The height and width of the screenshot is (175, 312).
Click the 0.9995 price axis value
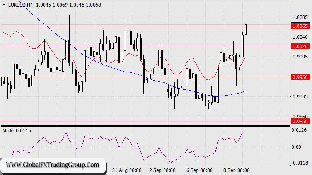300,57
